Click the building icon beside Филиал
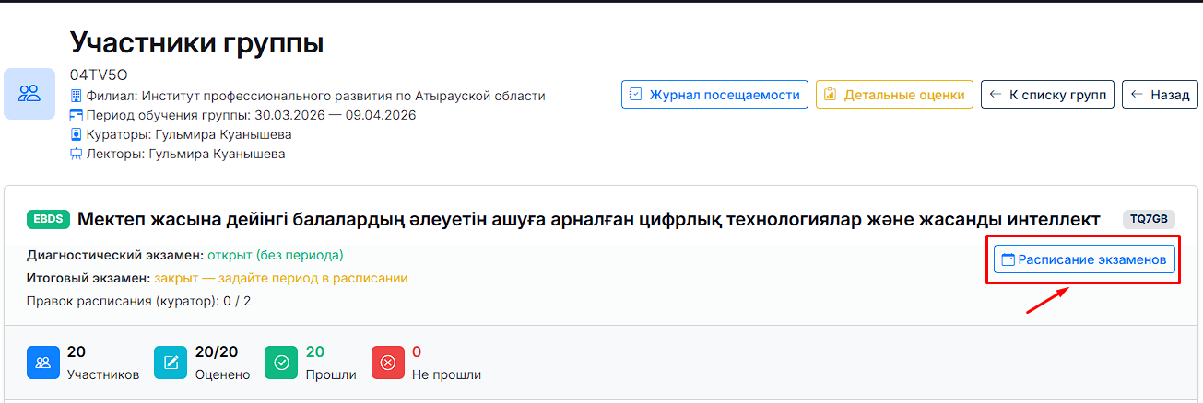 point(77,96)
